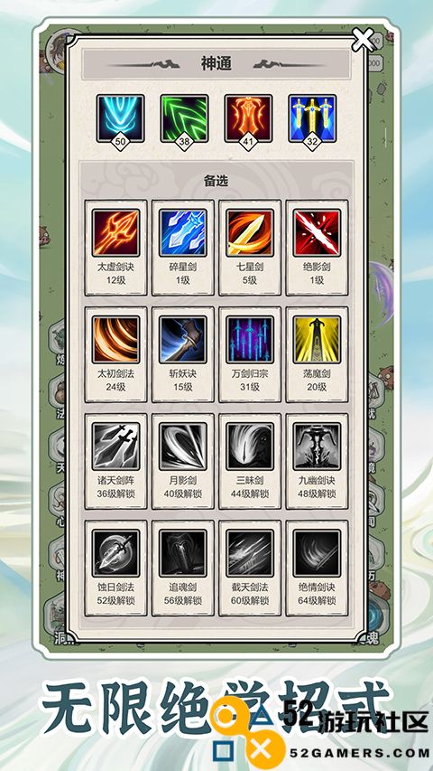Screen dimensions: 433x771
Task: Select the 太虚剑诀 skill icon
Action: [x=115, y=233]
